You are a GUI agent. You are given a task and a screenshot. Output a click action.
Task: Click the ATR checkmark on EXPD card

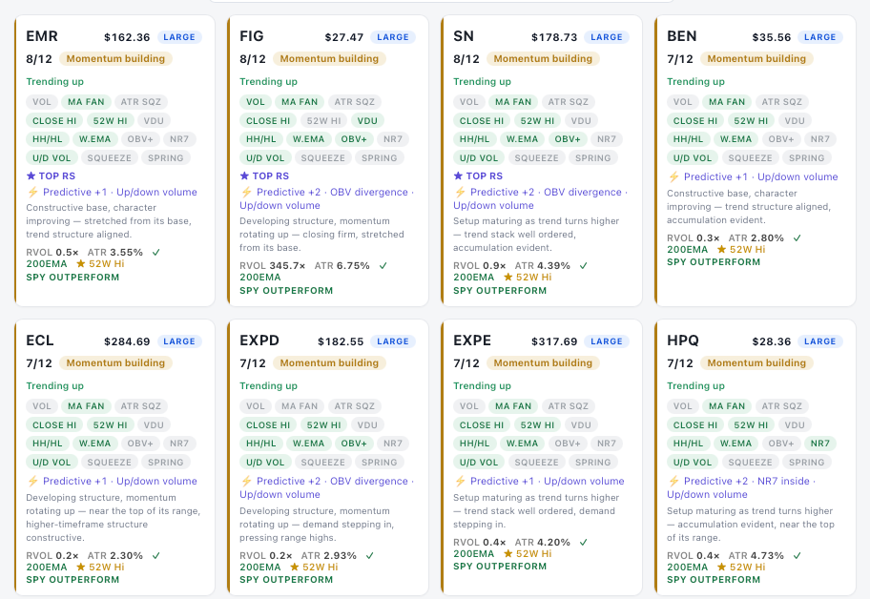(x=369, y=556)
